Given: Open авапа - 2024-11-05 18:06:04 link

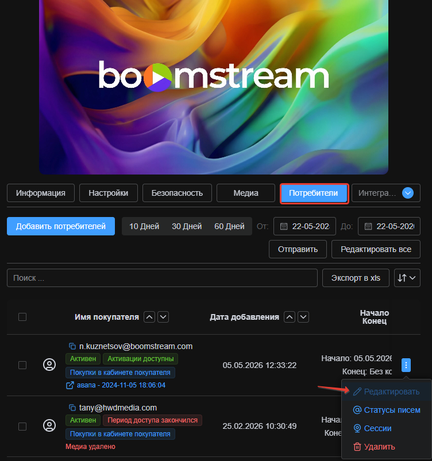Looking at the screenshot, I should coord(121,385).
